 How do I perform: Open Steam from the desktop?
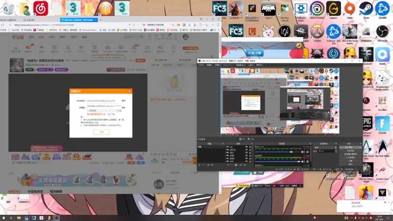tap(365, 9)
